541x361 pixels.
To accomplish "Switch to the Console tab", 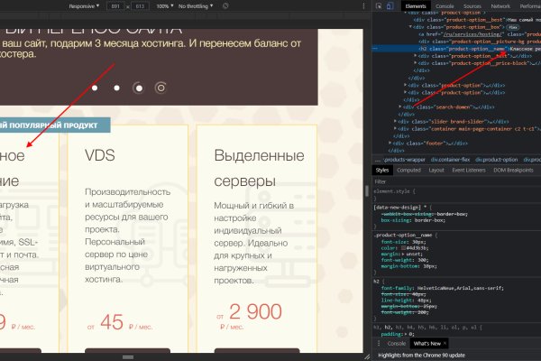I will point(445,5).
